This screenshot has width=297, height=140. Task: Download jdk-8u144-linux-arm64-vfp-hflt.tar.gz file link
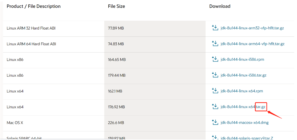pyautogui.click(x=252, y=44)
